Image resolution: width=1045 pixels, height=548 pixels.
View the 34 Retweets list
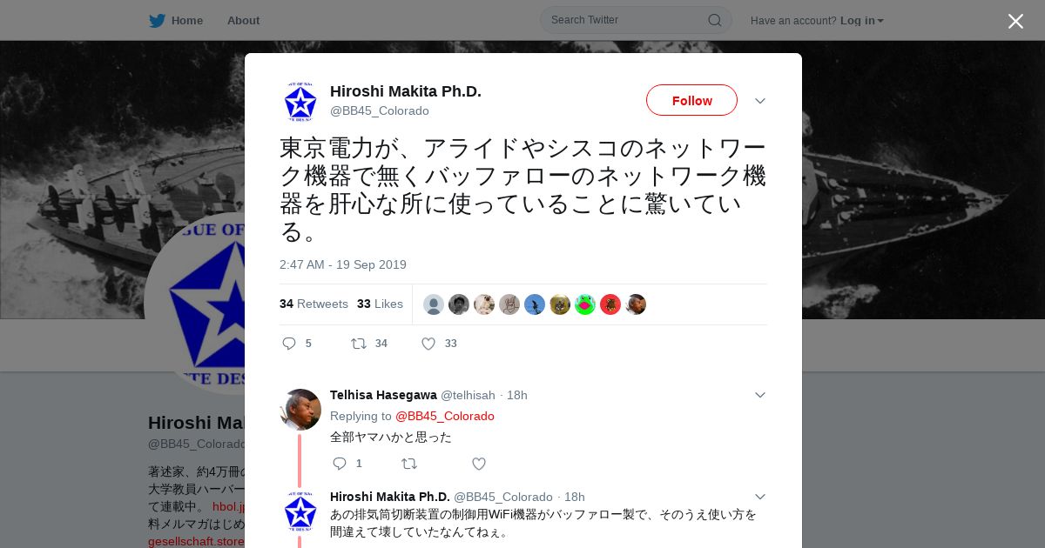(313, 304)
